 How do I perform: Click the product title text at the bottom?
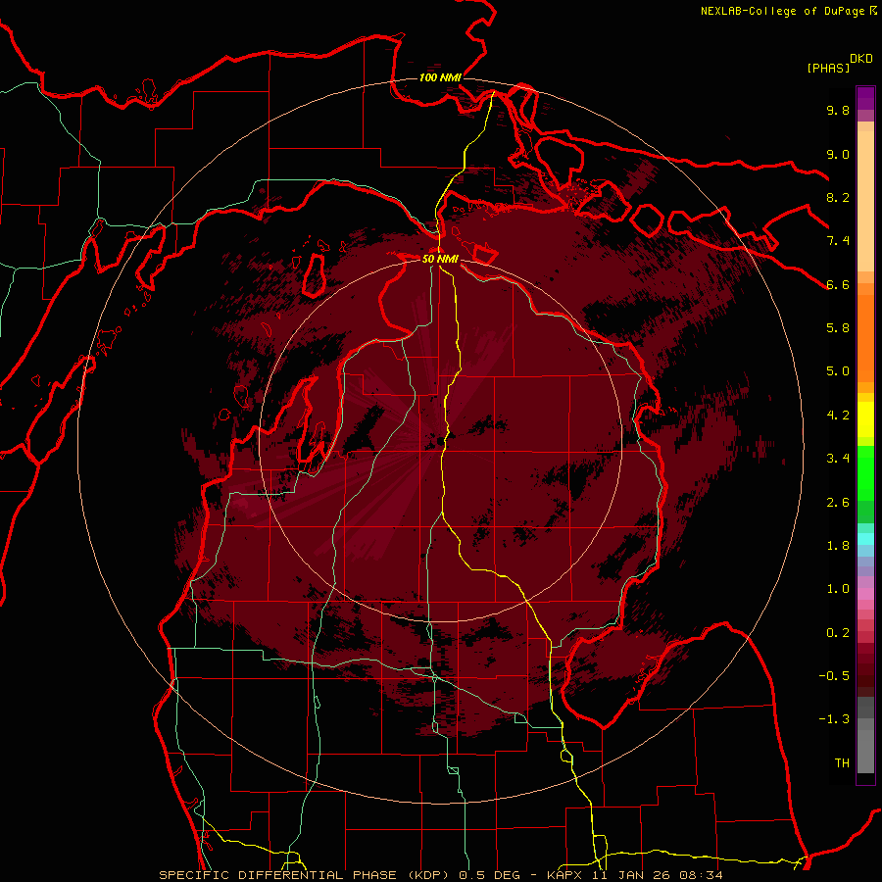coord(441,875)
